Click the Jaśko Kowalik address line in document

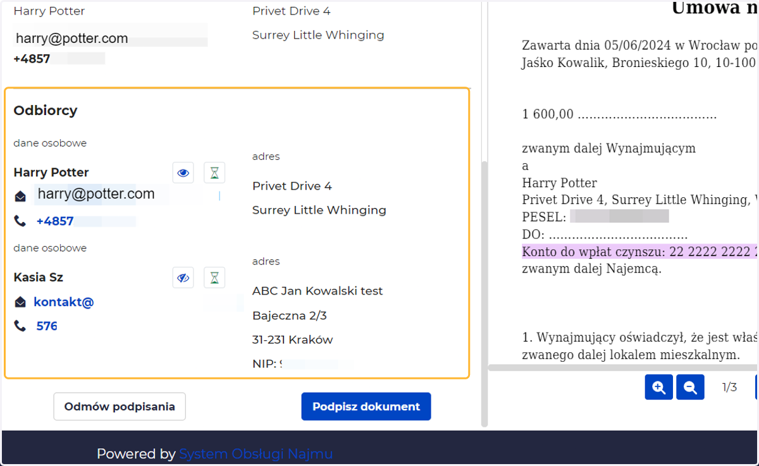639,63
